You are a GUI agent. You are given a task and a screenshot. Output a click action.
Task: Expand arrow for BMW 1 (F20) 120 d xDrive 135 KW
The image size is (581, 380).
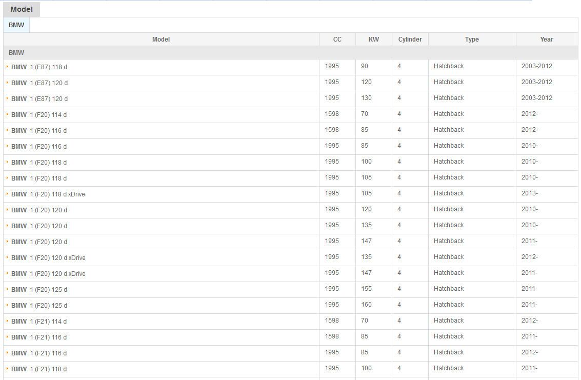point(7,257)
